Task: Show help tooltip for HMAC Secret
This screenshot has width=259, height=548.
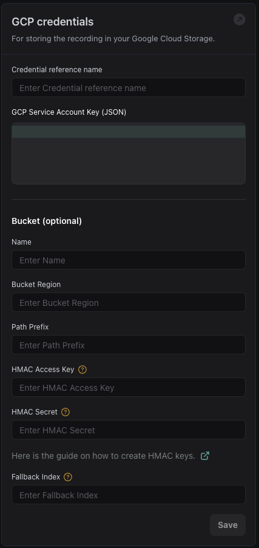Action: pos(66,412)
